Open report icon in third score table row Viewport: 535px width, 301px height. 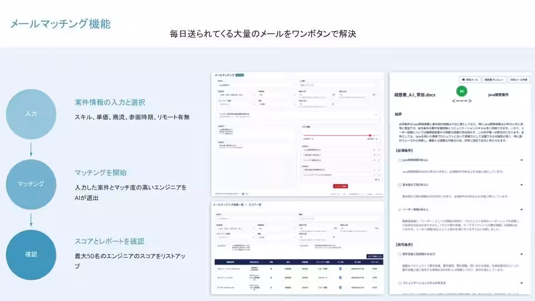click(x=340, y=288)
